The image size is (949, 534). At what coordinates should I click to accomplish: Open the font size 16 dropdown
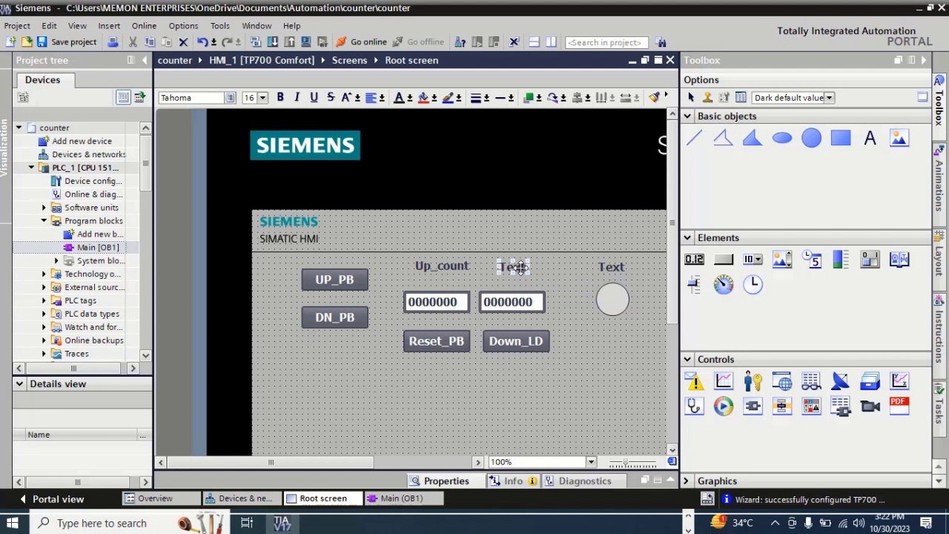(262, 98)
